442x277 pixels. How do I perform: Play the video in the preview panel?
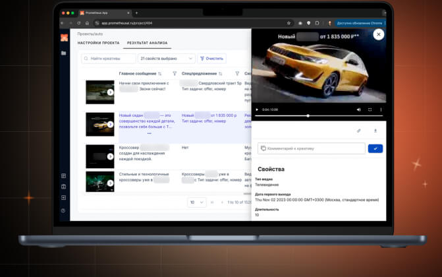(x=257, y=109)
